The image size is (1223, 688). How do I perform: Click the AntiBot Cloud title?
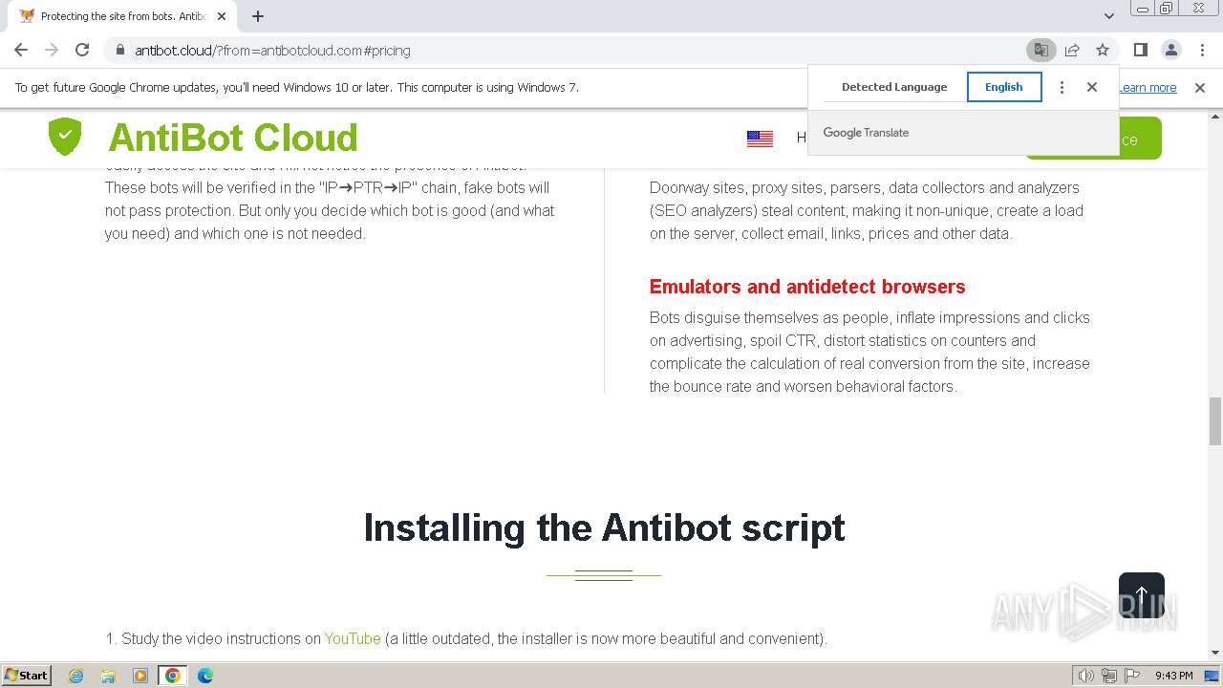233,138
